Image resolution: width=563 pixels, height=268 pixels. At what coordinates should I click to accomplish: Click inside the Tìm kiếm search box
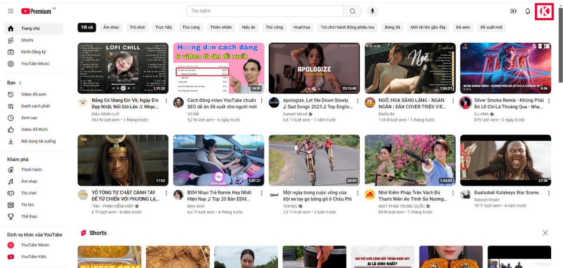(x=265, y=11)
